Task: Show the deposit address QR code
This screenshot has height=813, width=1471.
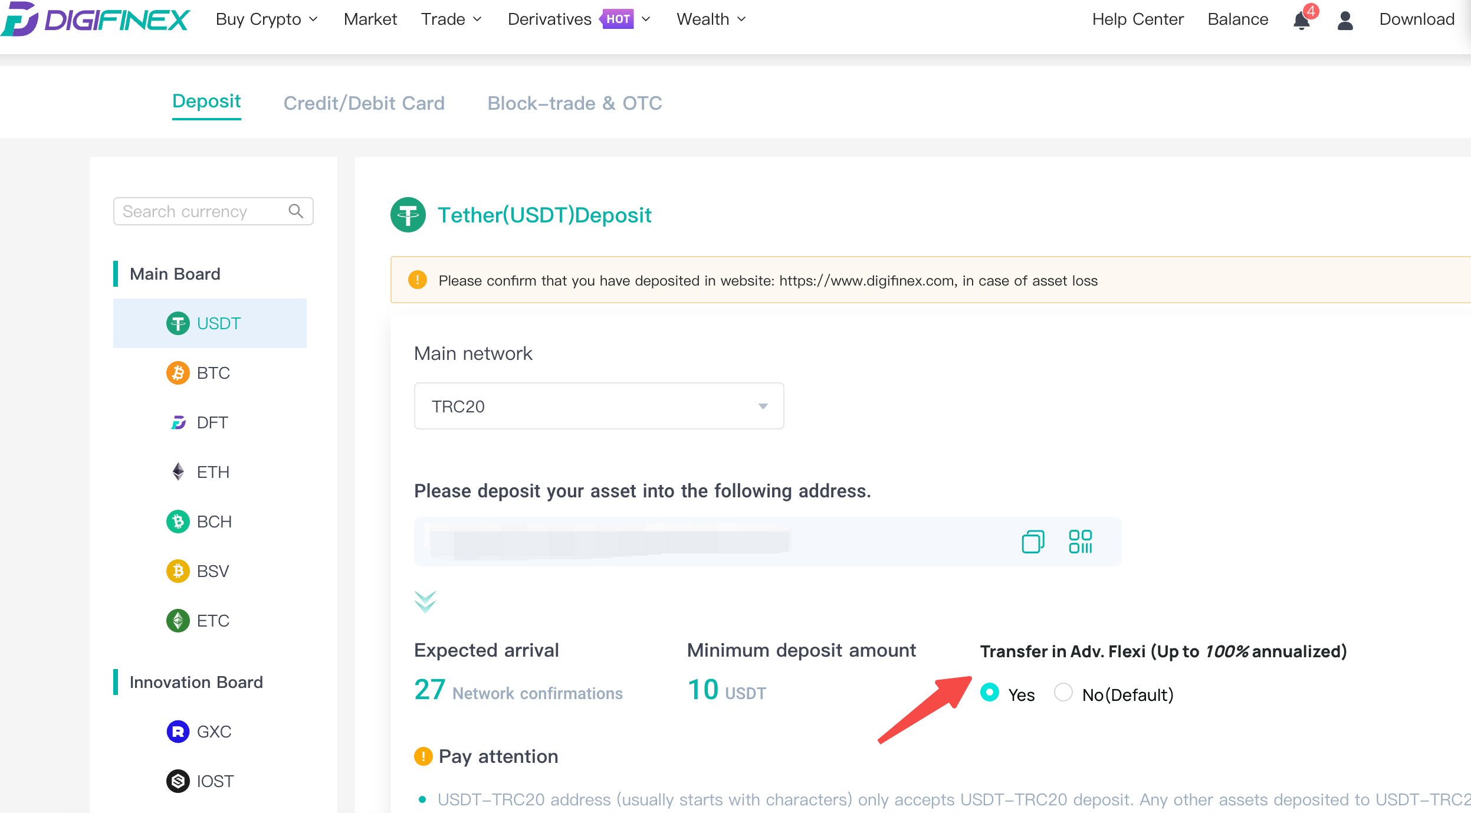Action: coord(1080,541)
